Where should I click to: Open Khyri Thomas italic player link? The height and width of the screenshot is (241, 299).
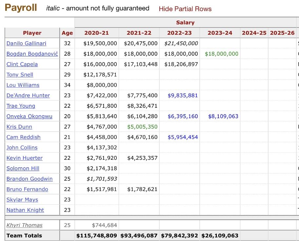24,225
